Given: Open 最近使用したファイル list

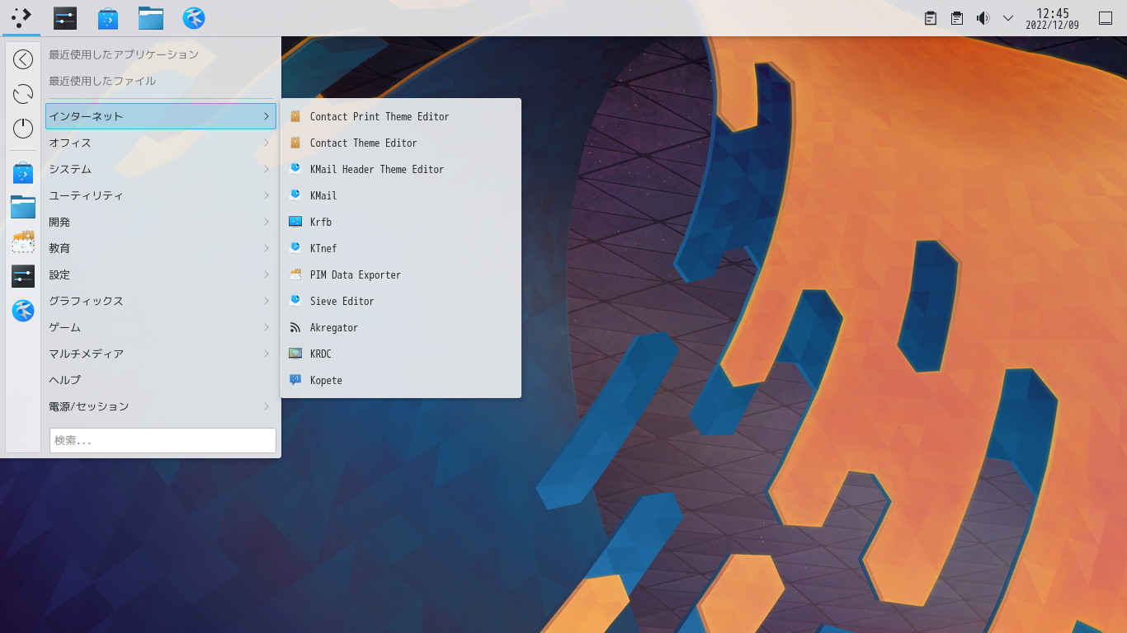Looking at the screenshot, I should point(161,81).
